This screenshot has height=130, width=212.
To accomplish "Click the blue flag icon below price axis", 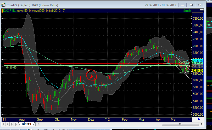I will pyautogui.click(x=198, y=119).
